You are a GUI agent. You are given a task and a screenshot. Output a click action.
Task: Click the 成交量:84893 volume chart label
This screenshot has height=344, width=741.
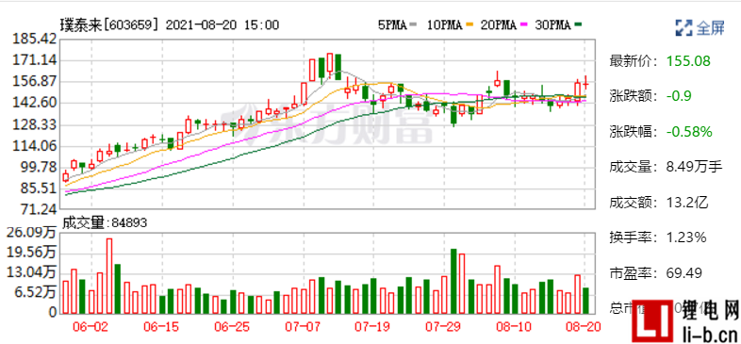coord(105,222)
